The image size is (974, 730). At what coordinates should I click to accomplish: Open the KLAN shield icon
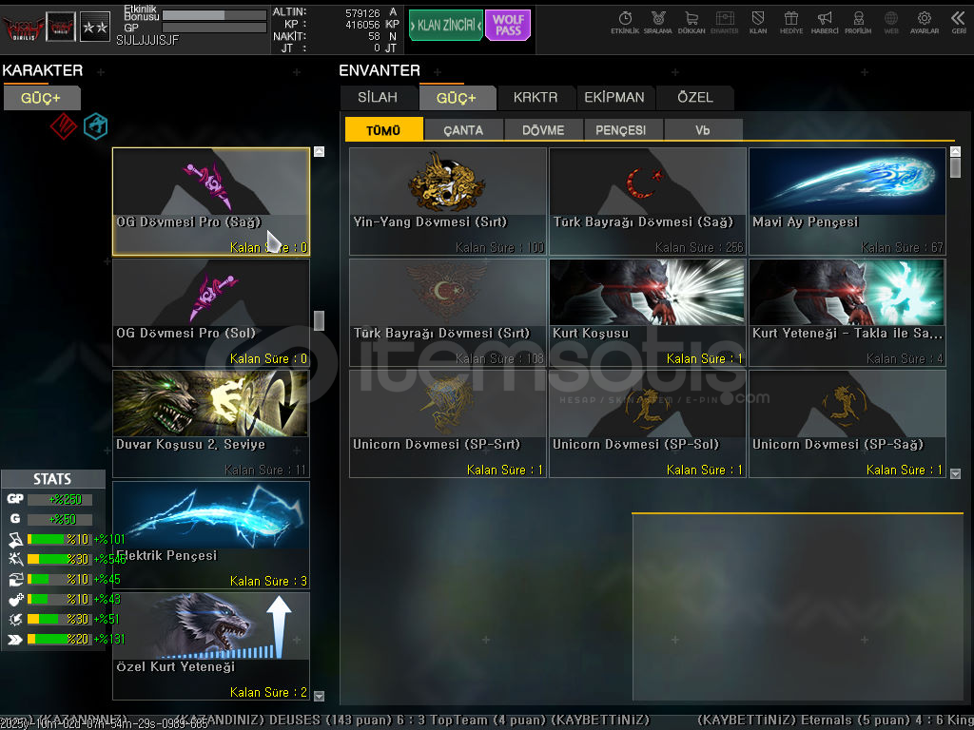758,23
